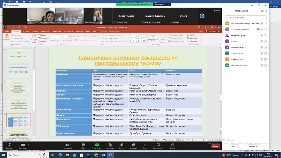Open the Заменить replace dropdown in PowerPoint
This screenshot has width=281, height=158.
click(193, 38)
